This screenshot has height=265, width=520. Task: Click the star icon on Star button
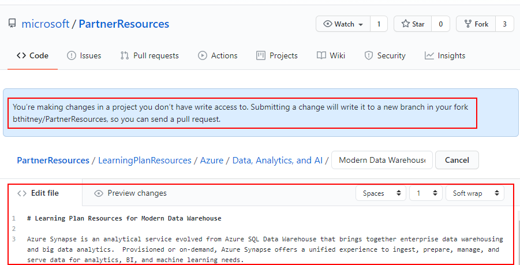click(405, 24)
